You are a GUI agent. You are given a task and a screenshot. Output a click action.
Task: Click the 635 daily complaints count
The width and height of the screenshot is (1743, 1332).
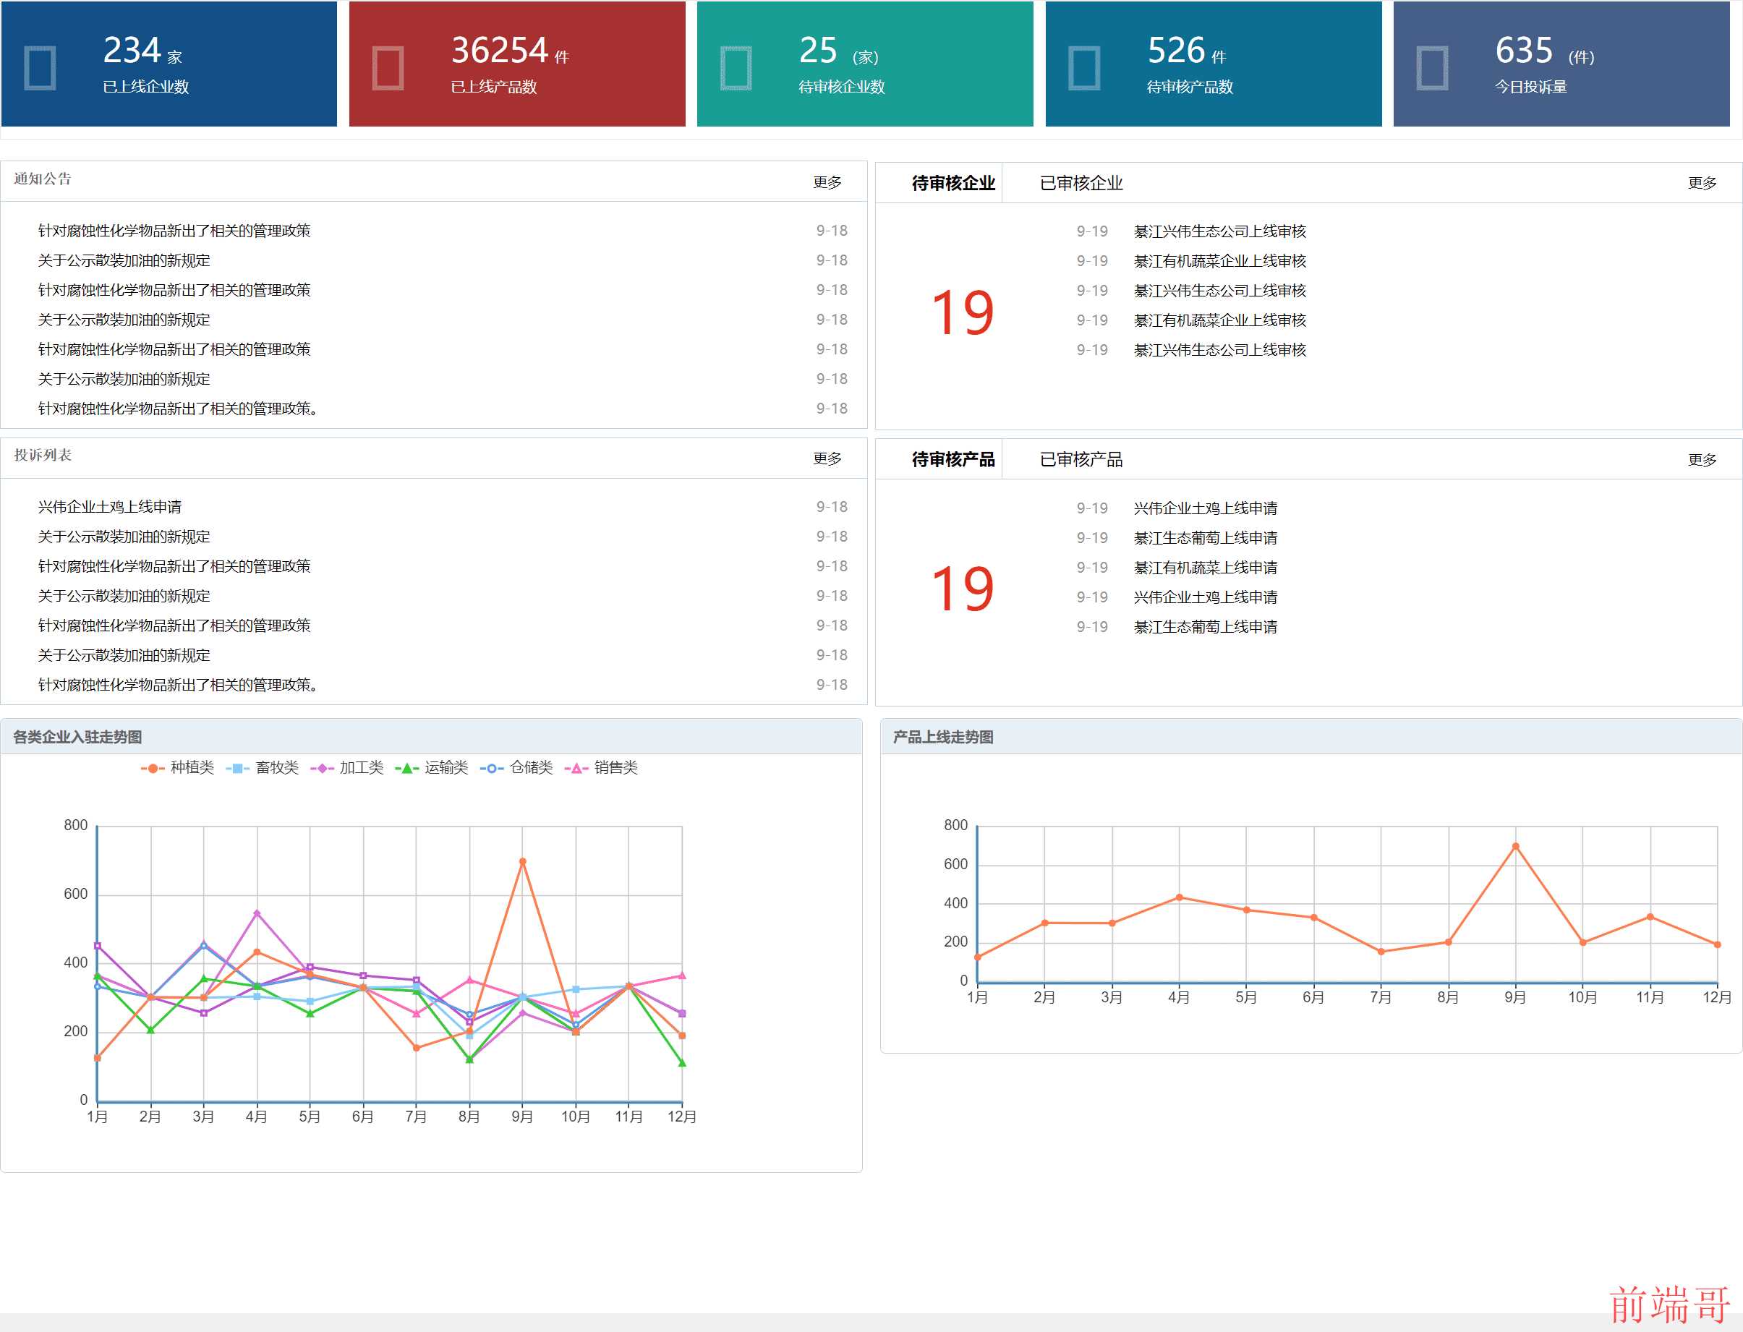1545,51
